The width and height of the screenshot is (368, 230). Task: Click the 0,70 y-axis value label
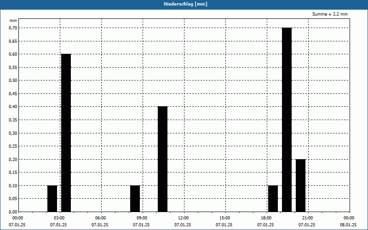coord(12,28)
